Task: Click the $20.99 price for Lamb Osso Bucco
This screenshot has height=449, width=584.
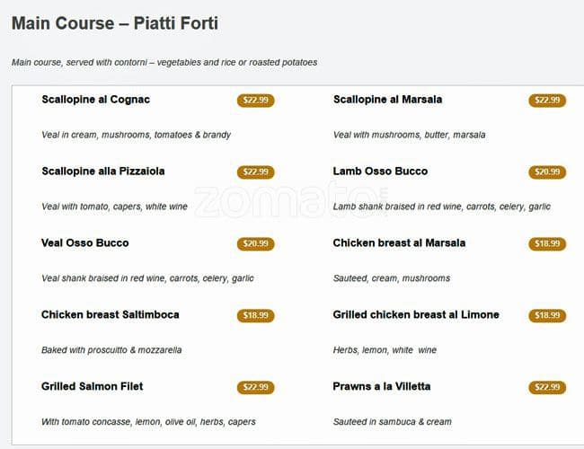Action: point(547,172)
